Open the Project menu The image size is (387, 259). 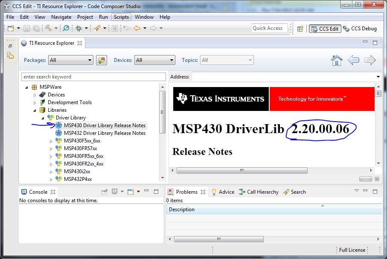pyautogui.click(x=85, y=17)
